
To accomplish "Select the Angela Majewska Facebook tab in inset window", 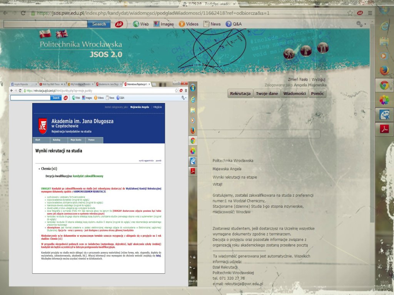I will (24, 84).
